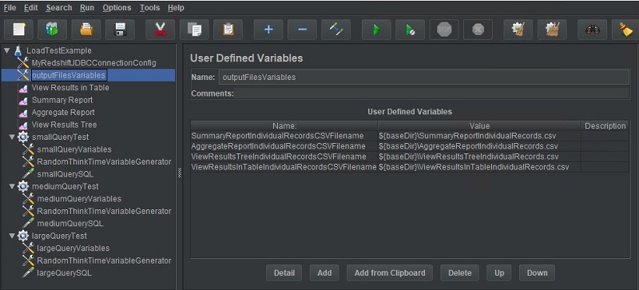Click ViewResultsTreeIndividualRecords.csv value cell
This screenshot has width=639, height=290.
(479, 157)
